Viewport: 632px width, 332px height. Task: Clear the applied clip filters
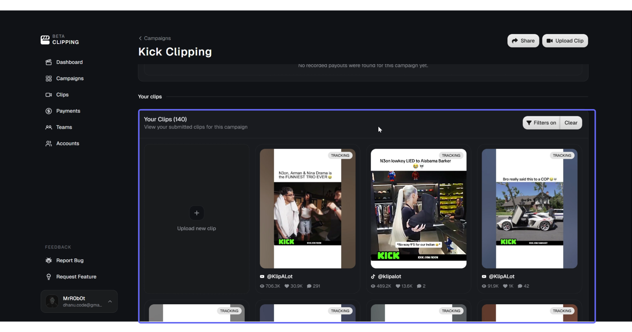point(571,123)
